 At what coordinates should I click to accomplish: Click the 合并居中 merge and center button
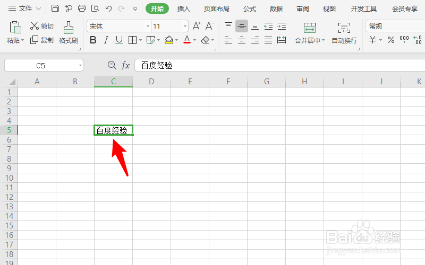click(x=310, y=33)
